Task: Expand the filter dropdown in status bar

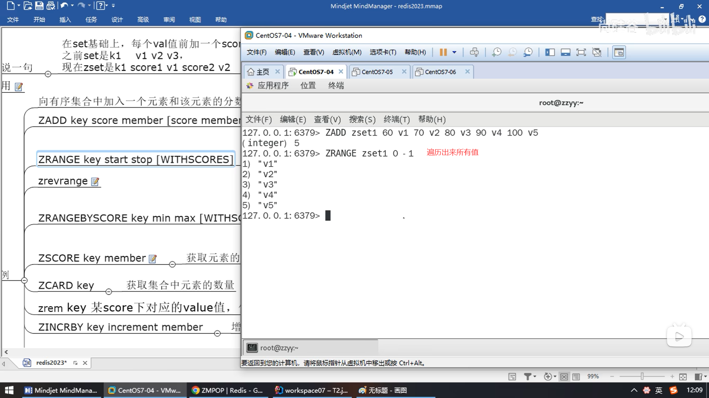Action: coord(535,377)
